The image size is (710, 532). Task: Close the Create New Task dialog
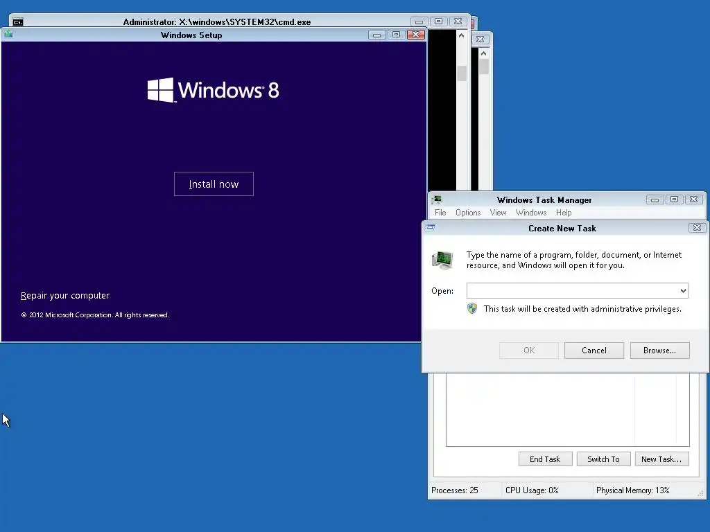698,227
